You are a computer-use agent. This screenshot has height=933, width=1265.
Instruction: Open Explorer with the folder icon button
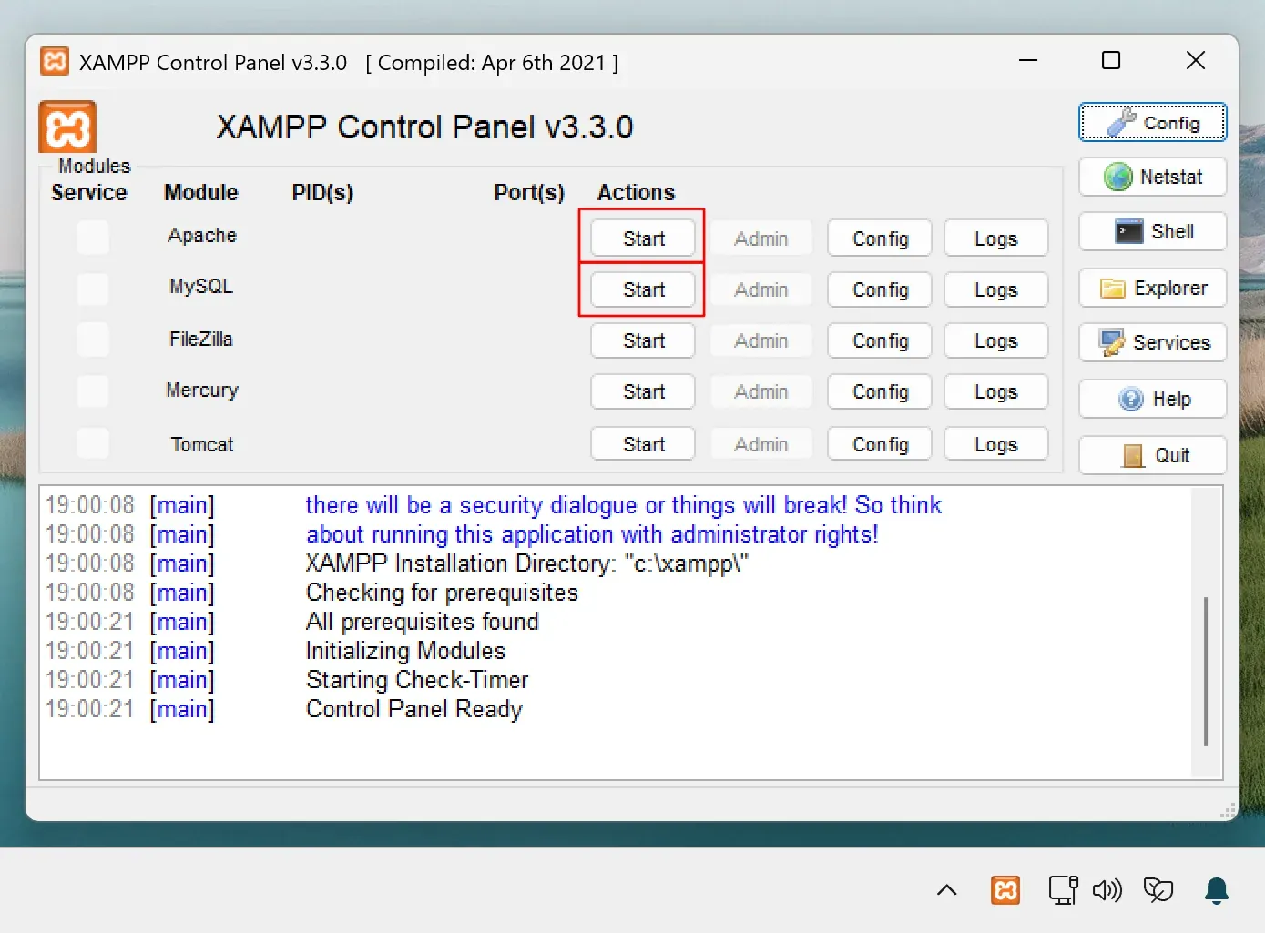tap(1152, 289)
